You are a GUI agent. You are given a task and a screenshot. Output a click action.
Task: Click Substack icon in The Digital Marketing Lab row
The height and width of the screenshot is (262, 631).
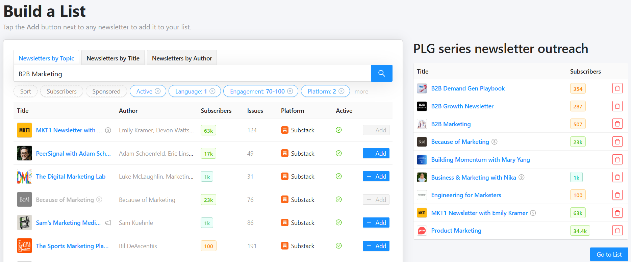(285, 177)
